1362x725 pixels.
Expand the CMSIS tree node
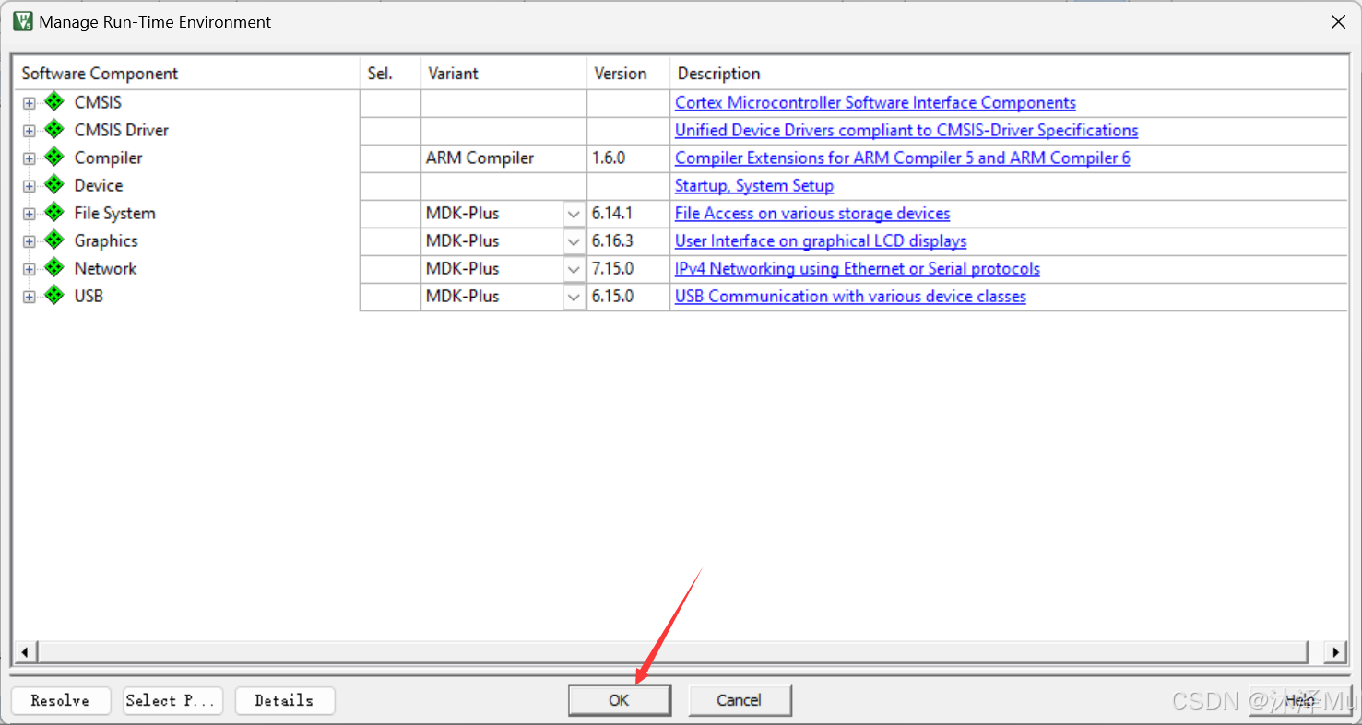[30, 103]
